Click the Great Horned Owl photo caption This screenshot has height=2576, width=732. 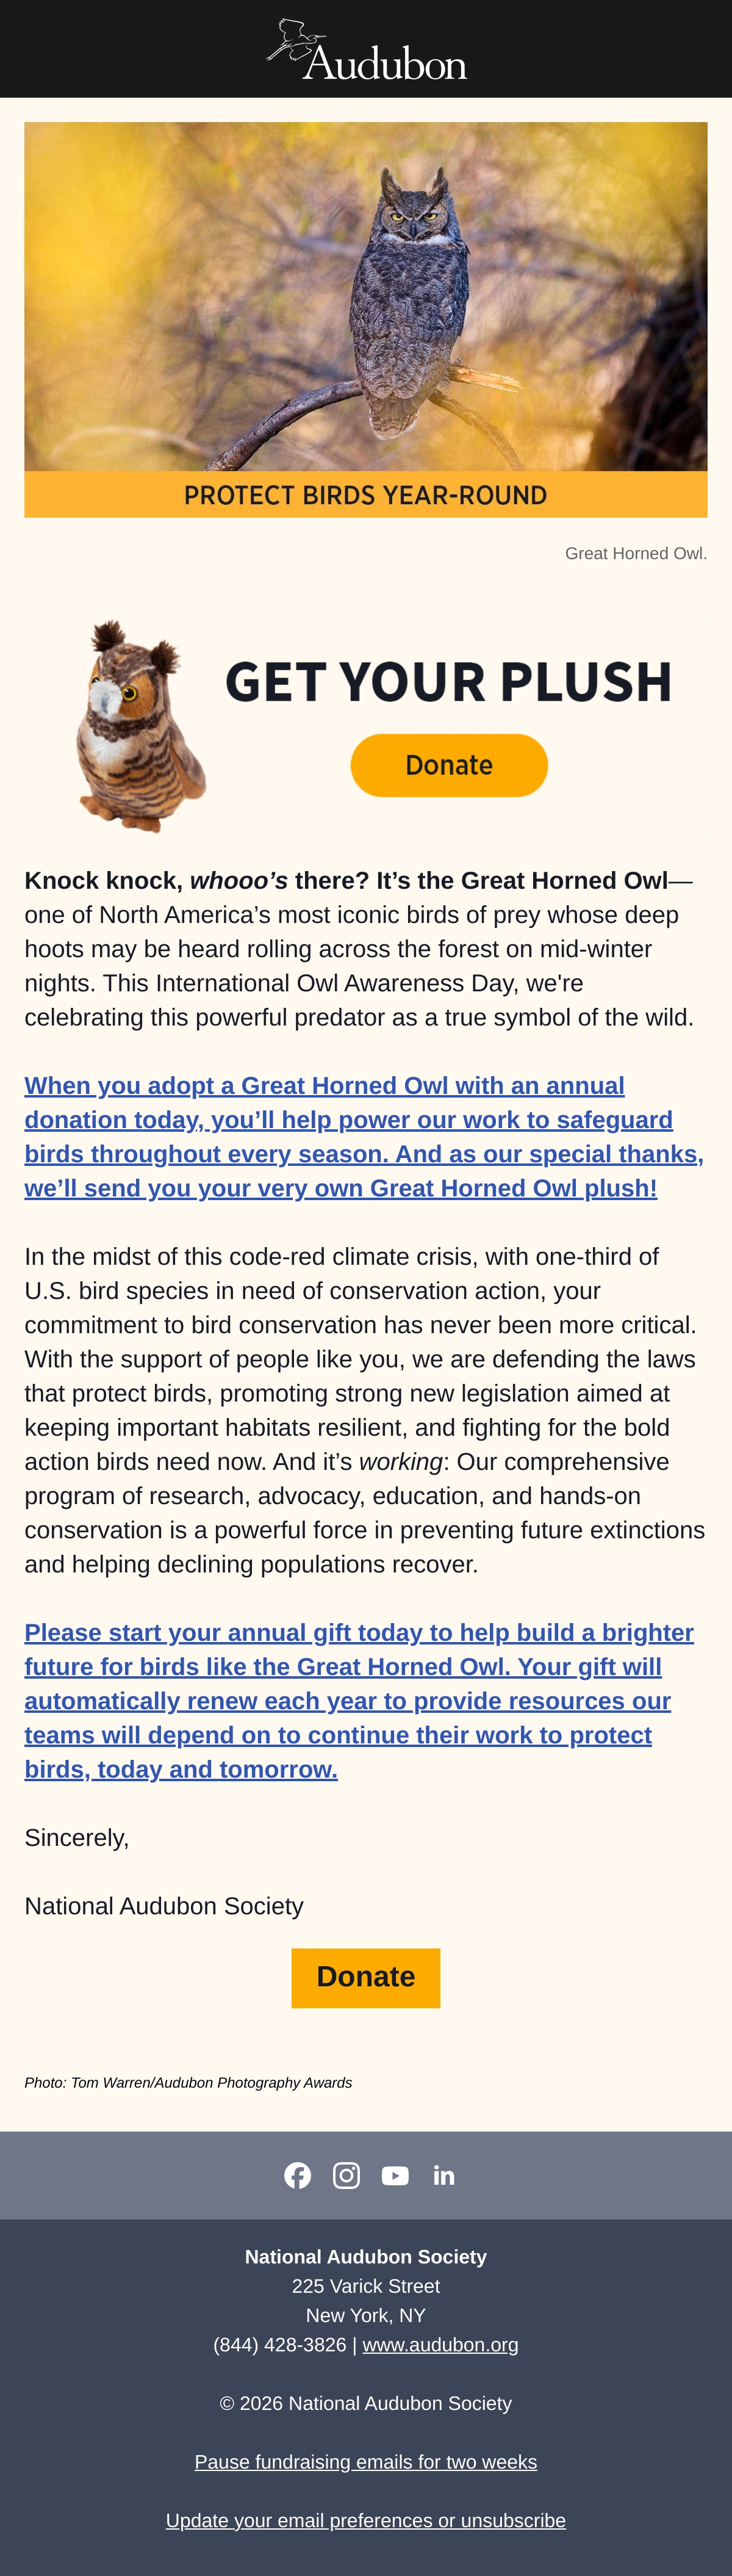pyautogui.click(x=636, y=553)
